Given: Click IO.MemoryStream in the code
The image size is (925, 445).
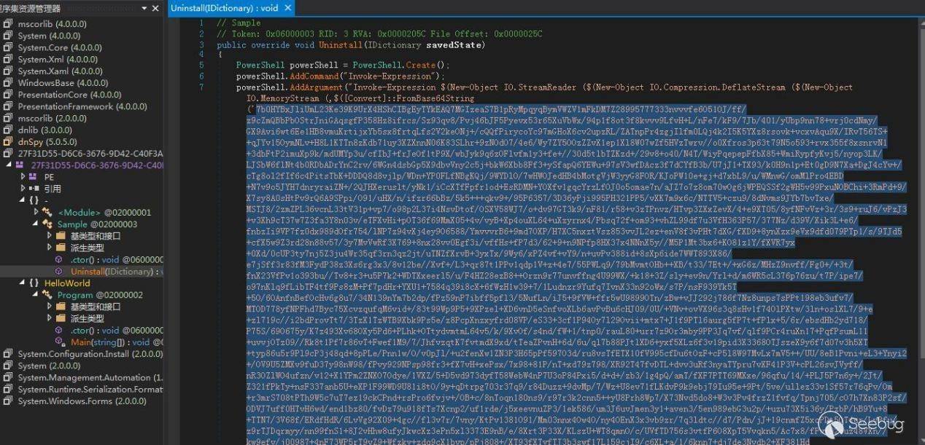Looking at the screenshot, I should [283, 98].
